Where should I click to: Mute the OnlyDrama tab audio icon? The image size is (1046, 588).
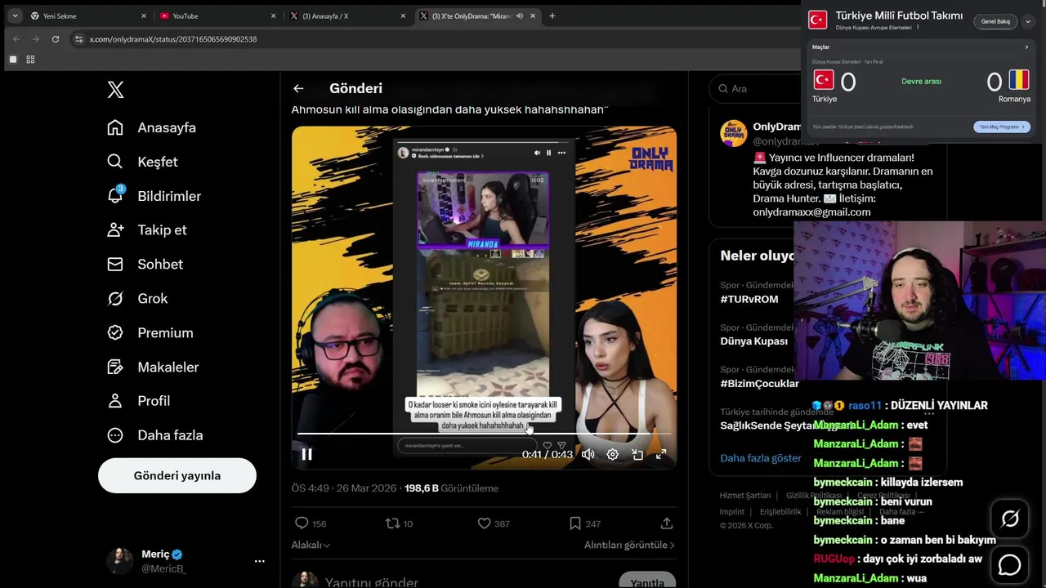tap(519, 16)
